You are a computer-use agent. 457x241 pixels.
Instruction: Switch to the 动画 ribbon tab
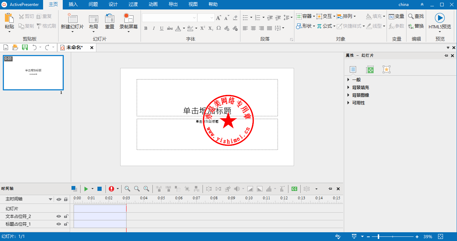pos(153,5)
